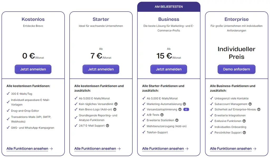Open info icon beside Kein Brevo Logo (Add-on)
The width and height of the screenshot is (270, 158).
click(115, 109)
